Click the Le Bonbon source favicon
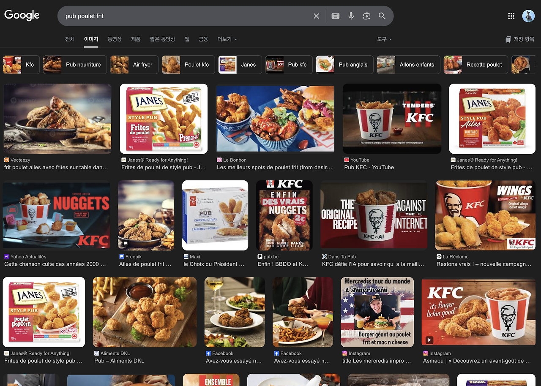Viewport: 541px width, 386px height. coord(219,160)
